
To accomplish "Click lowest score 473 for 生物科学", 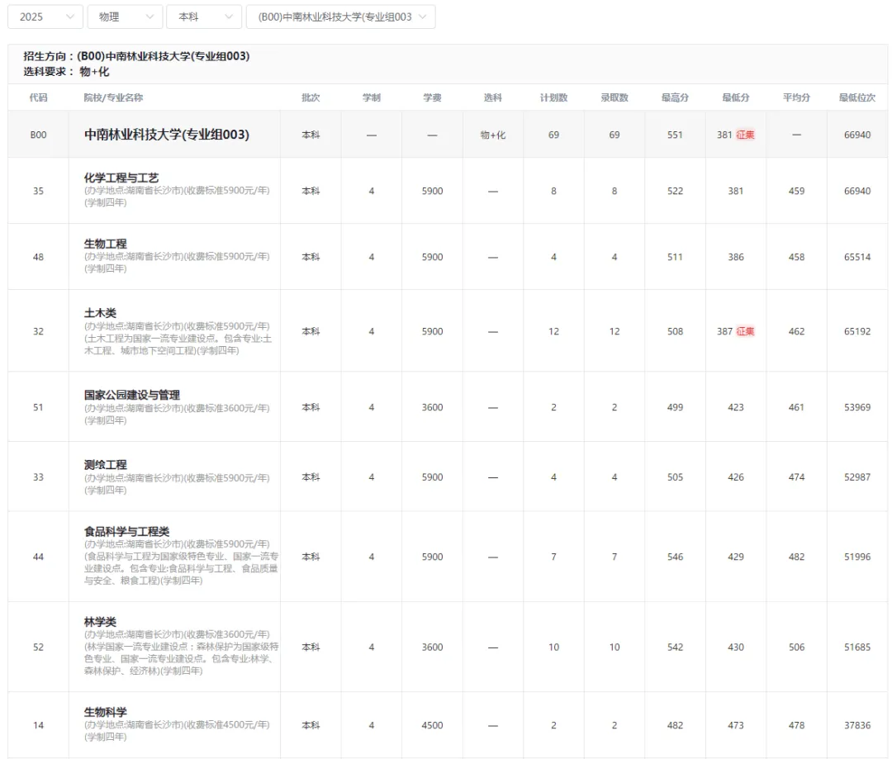I will (736, 725).
